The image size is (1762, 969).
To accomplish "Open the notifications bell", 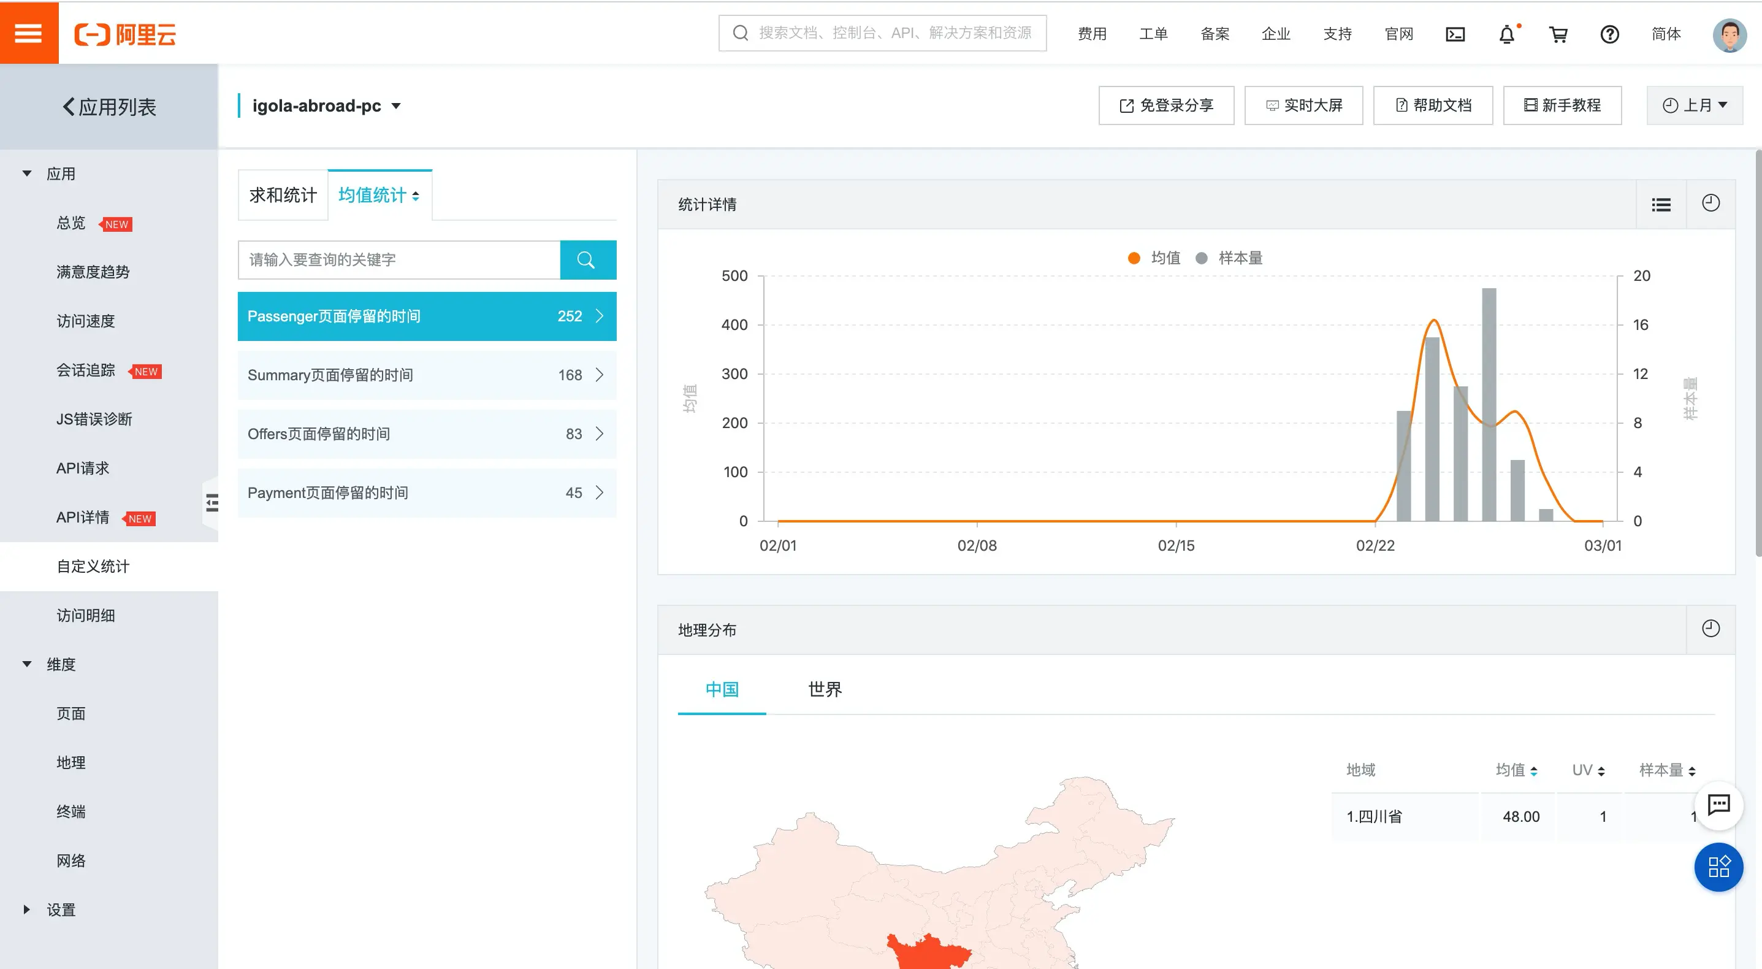I will 1506,34.
